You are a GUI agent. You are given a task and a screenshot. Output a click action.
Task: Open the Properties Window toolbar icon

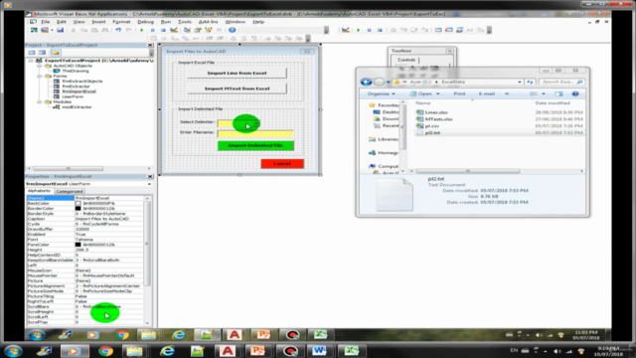[x=198, y=30]
